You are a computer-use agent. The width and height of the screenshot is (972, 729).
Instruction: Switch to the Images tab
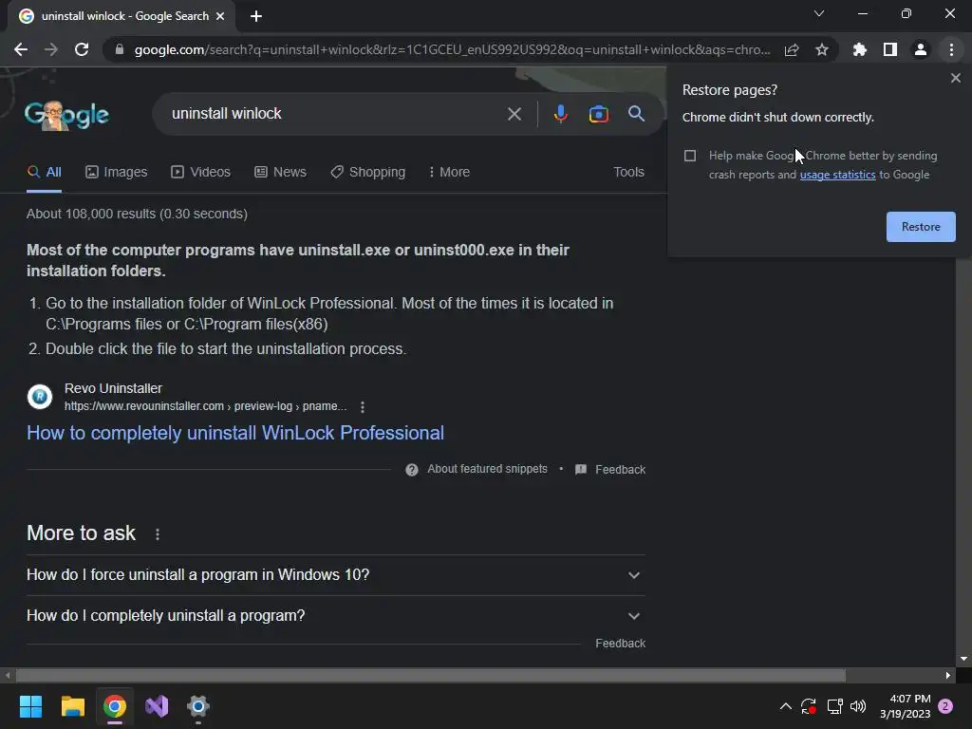117,172
